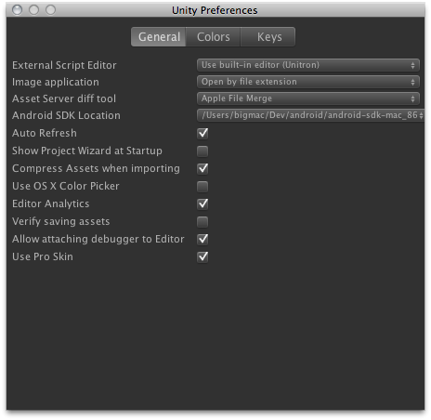Enable the Use OS X Color Picker checkbox
Image resolution: width=431 pixels, height=420 pixels.
pos(202,187)
